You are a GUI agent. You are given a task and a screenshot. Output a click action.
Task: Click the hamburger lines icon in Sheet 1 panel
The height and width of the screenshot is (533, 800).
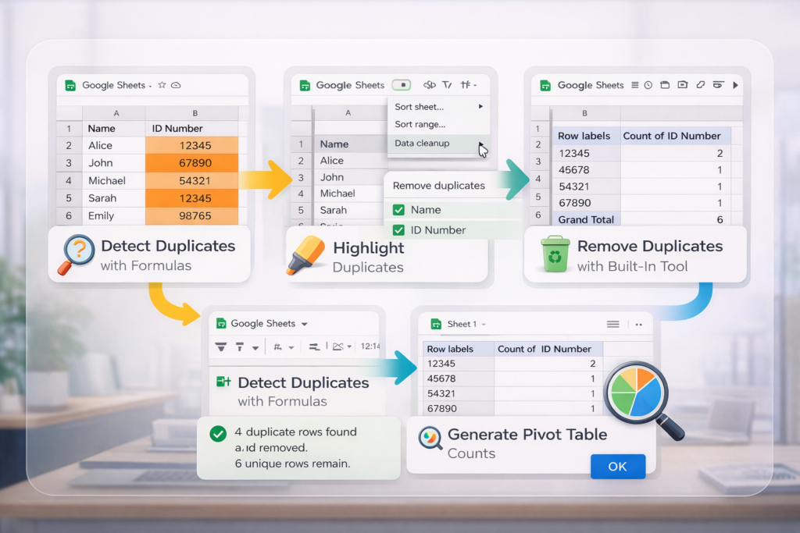click(x=613, y=324)
